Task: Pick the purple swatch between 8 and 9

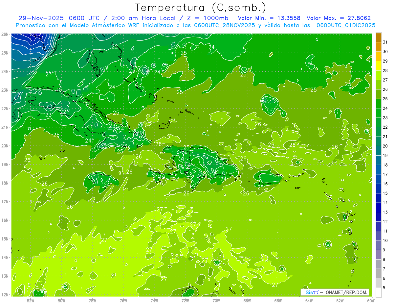Action: (379, 254)
